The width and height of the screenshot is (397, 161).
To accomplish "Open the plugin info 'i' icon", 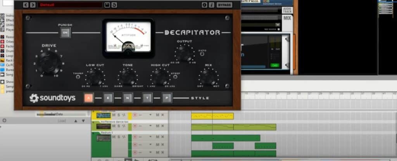I will click(x=212, y=5).
